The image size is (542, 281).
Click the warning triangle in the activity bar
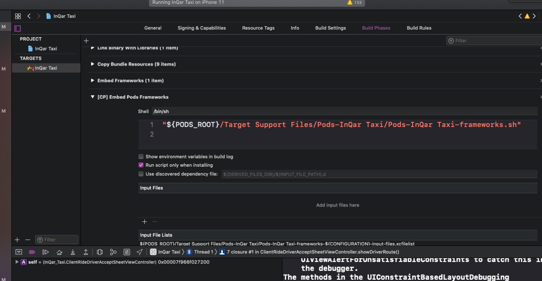(350, 3)
